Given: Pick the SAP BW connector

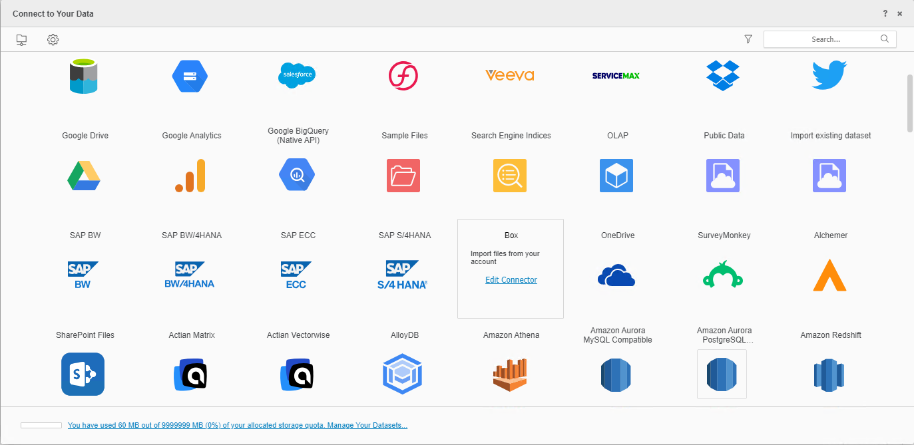Looking at the screenshot, I should [84, 275].
